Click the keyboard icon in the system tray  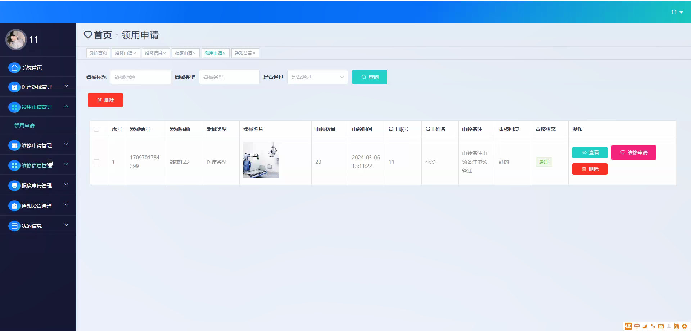coord(661,326)
